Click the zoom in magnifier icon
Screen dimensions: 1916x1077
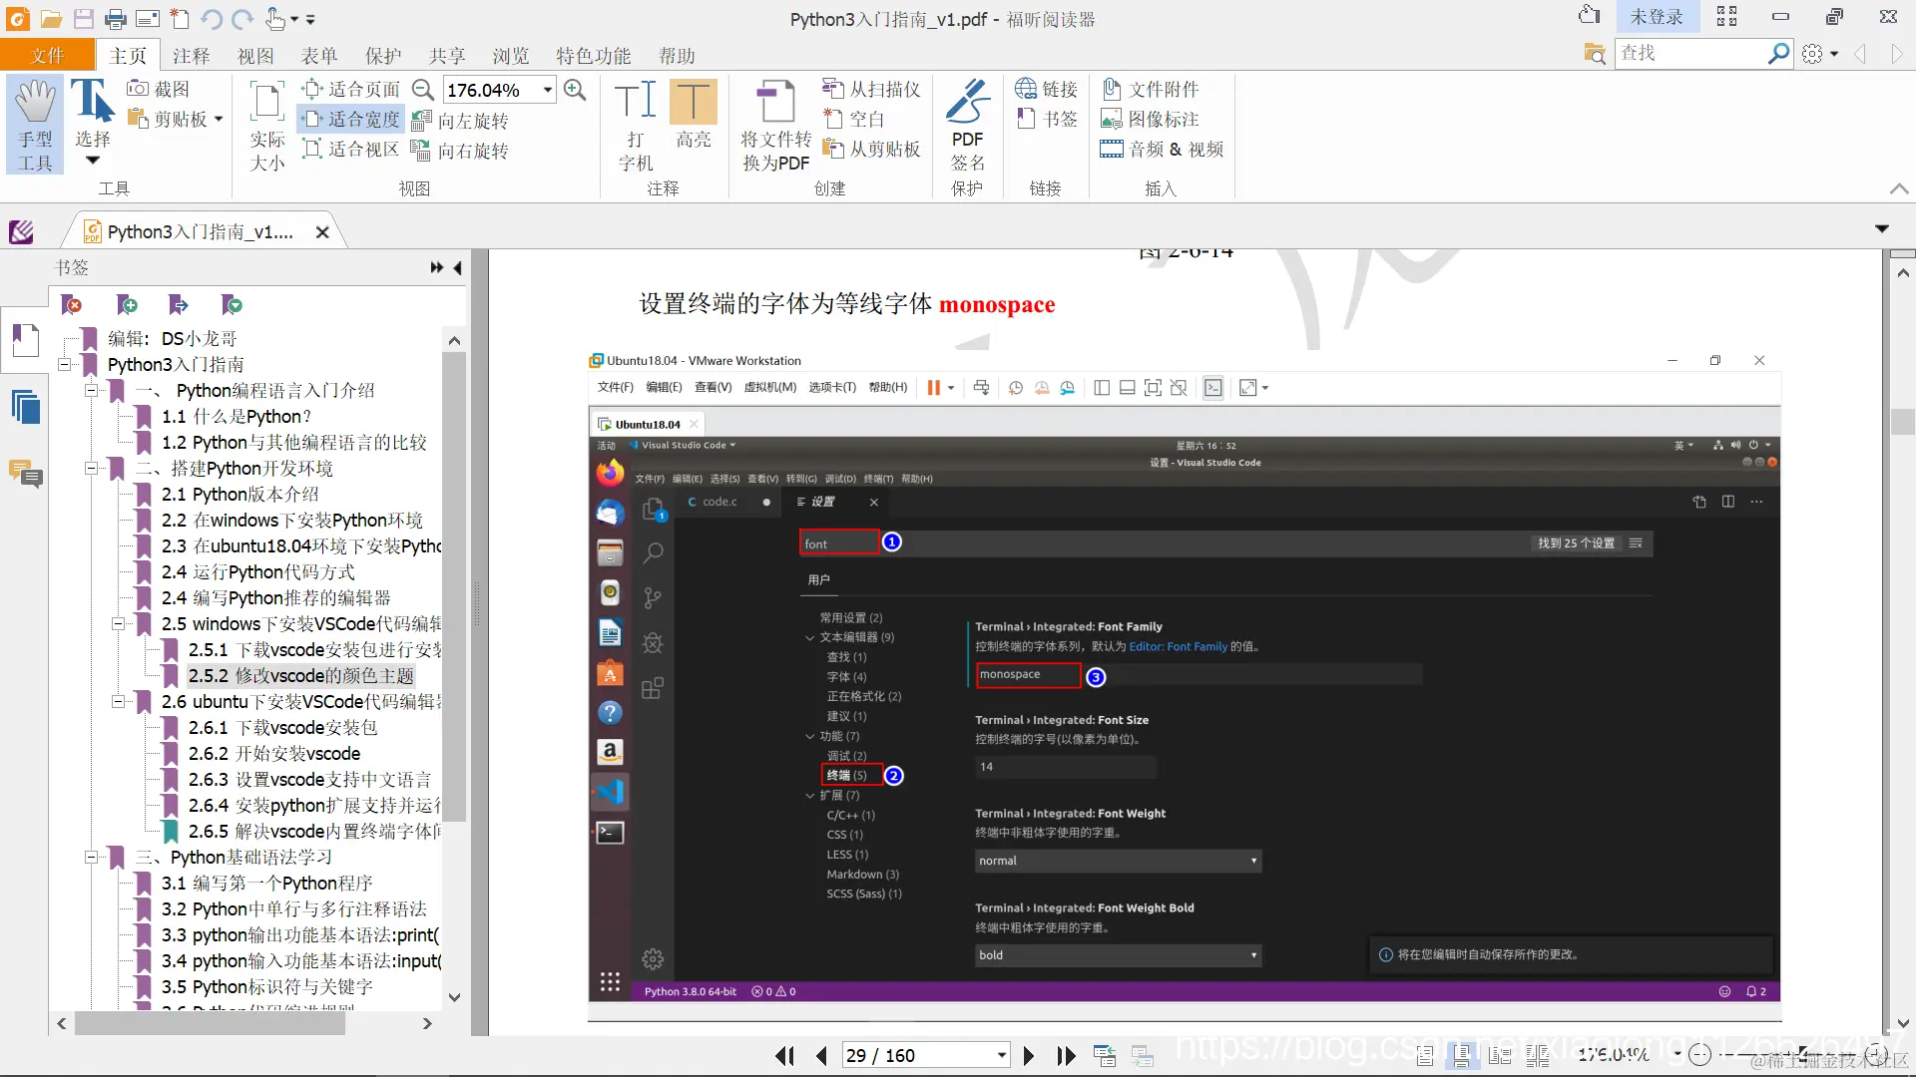click(x=575, y=90)
